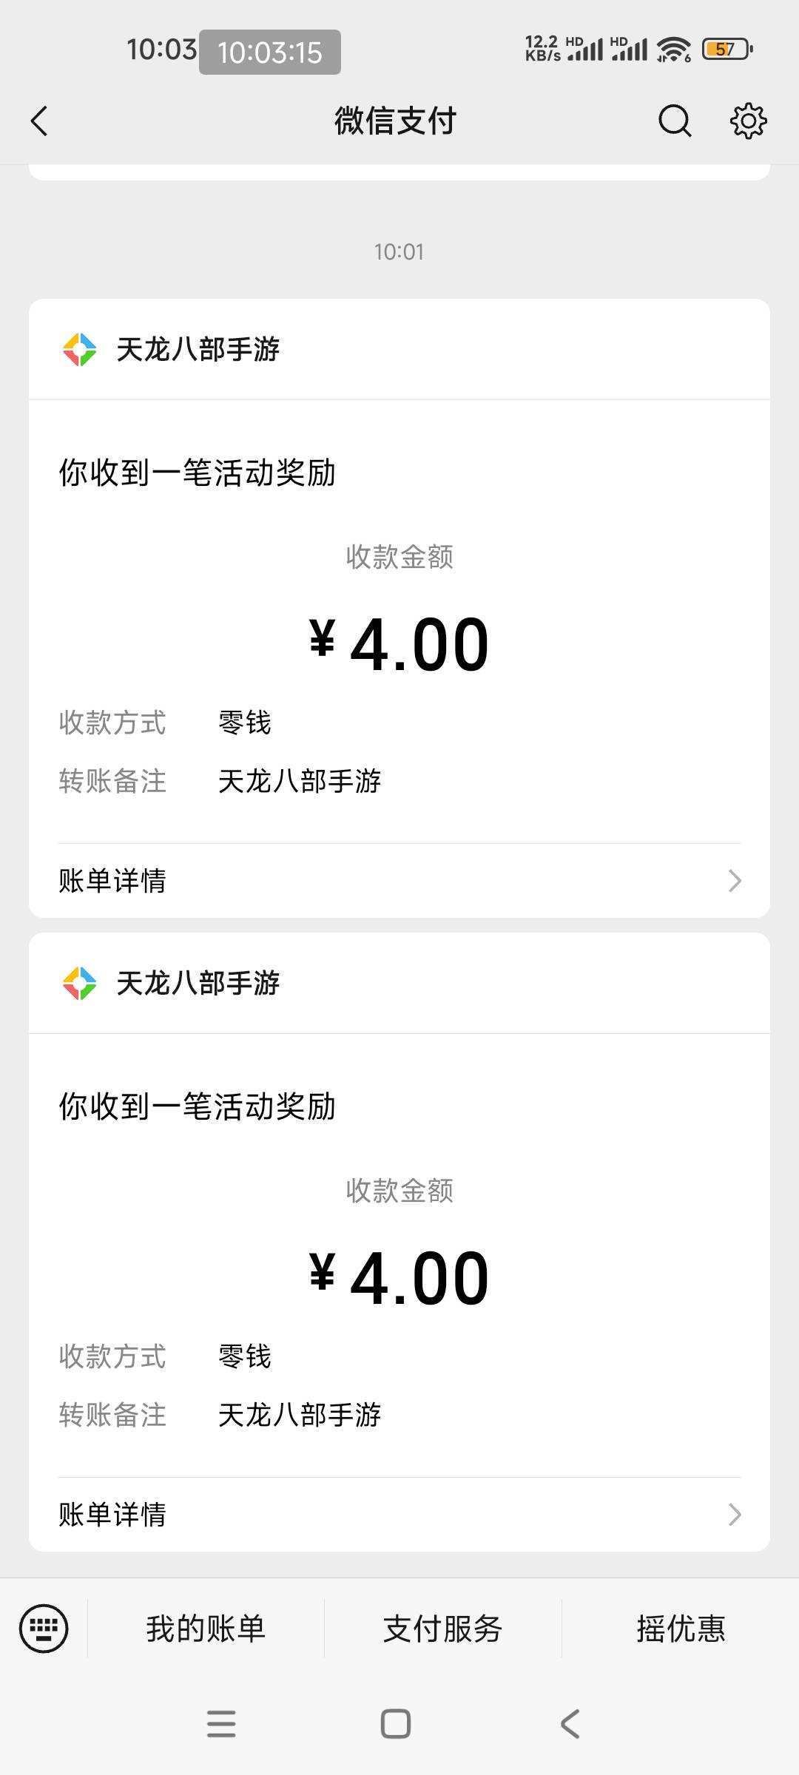This screenshot has width=799, height=1775.
Task: Tap the first ¥4.00 amount
Action: click(x=399, y=645)
